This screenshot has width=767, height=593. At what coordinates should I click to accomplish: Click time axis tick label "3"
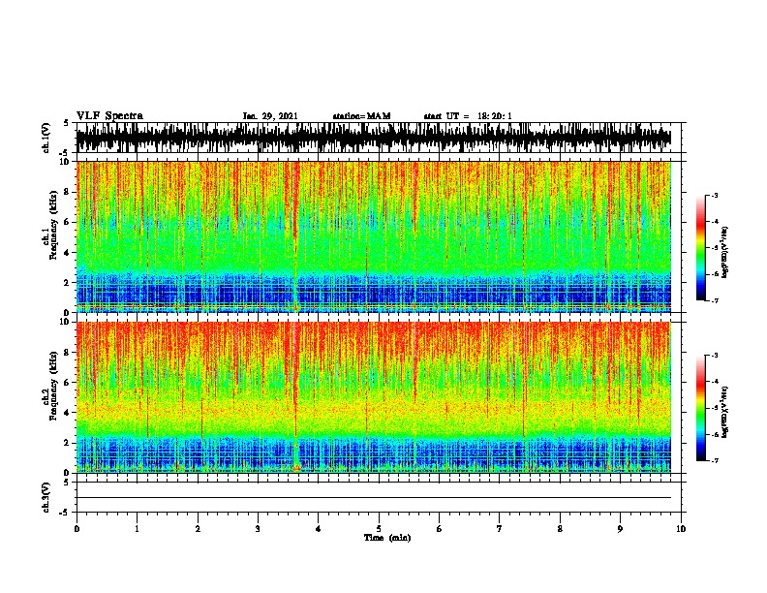click(x=258, y=529)
